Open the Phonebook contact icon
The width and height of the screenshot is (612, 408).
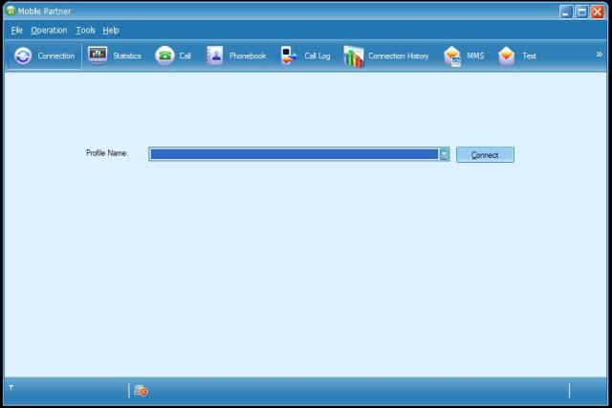point(214,56)
